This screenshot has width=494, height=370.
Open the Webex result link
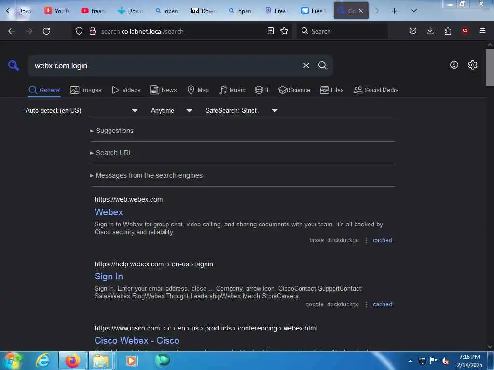click(x=109, y=212)
